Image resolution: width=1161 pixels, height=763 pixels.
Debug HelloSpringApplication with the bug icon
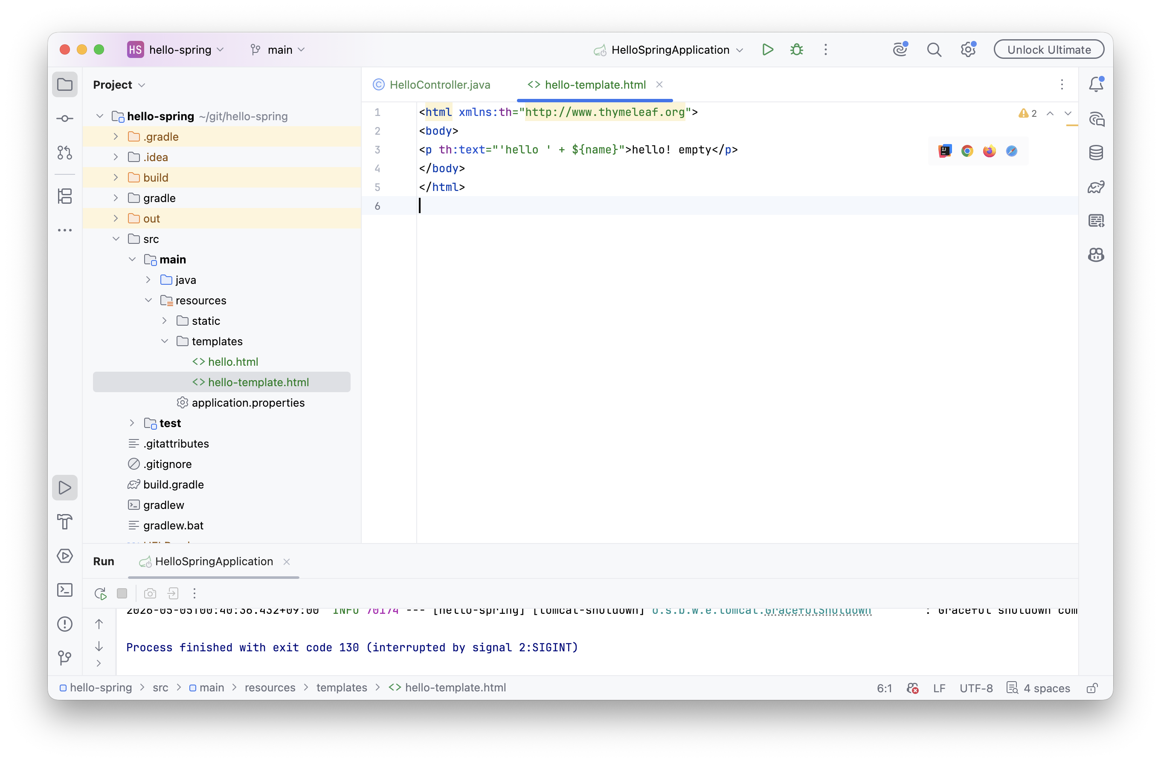(x=797, y=50)
